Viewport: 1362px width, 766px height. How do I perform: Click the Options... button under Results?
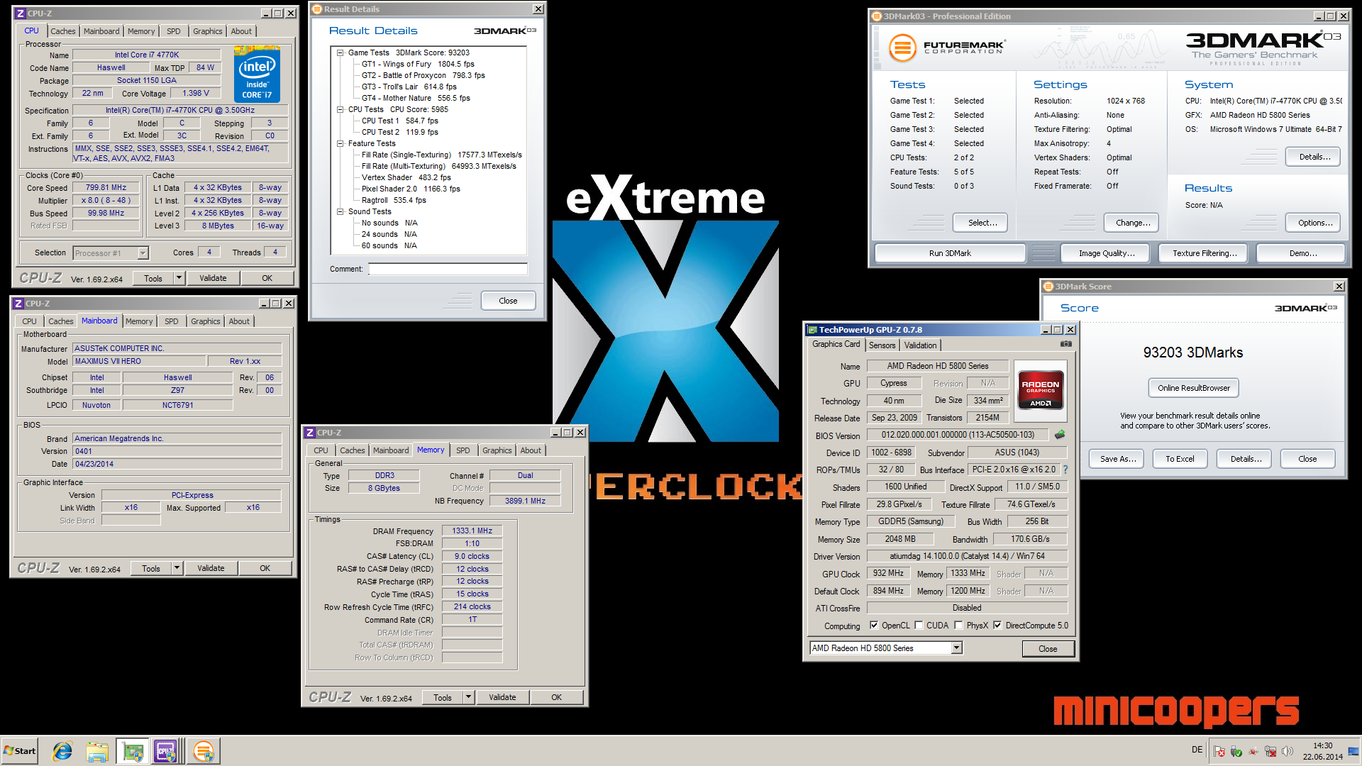(x=1314, y=223)
